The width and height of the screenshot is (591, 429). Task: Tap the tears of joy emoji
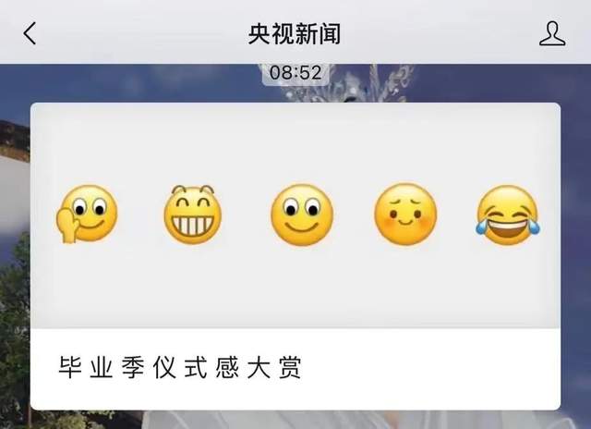pos(507,214)
